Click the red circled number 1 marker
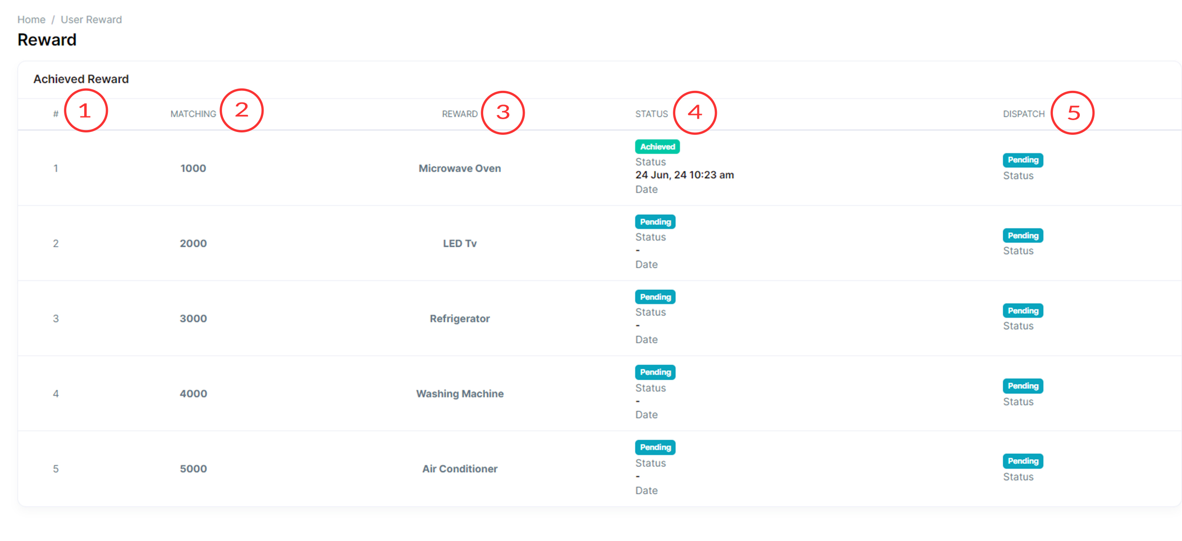This screenshot has height=541, width=1182. tap(86, 111)
